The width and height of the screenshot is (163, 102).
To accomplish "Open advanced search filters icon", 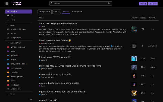I will pos(109,4).
